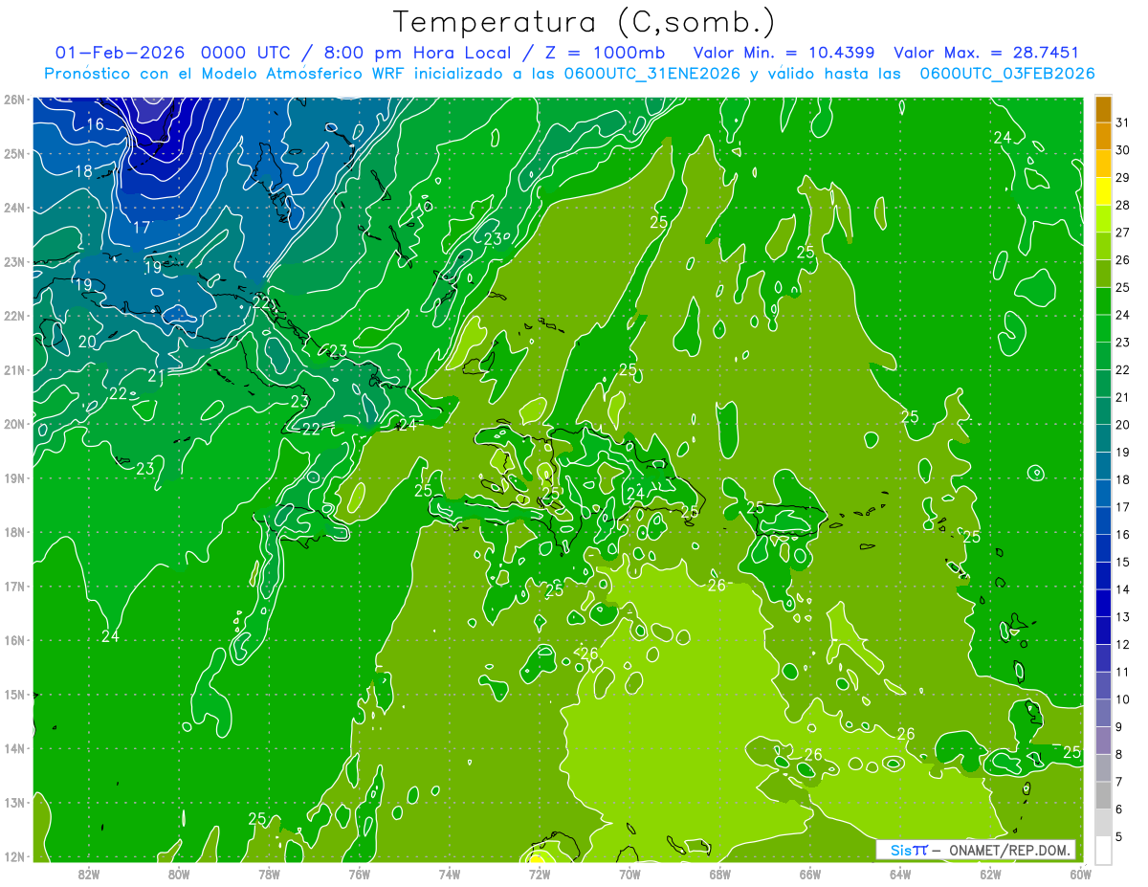The height and width of the screenshot is (887, 1148).
Task: Select the '0600UTC_03FEB2026' valid-until time
Action: (x=1007, y=74)
